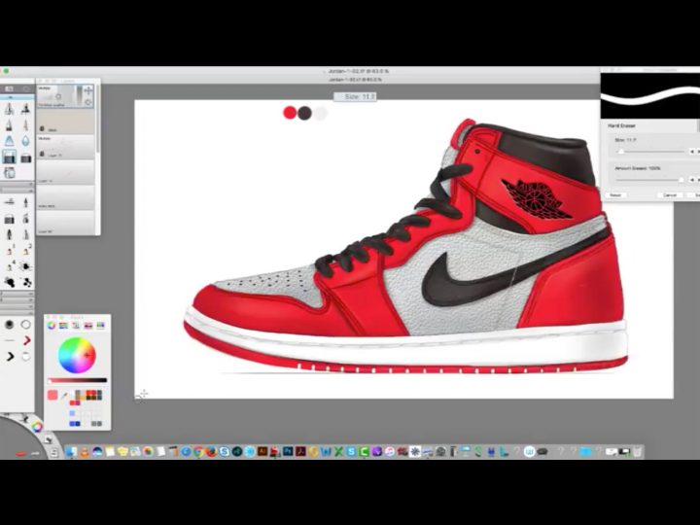
Task: Open the third tab in Color Editor
Action: coord(76,326)
